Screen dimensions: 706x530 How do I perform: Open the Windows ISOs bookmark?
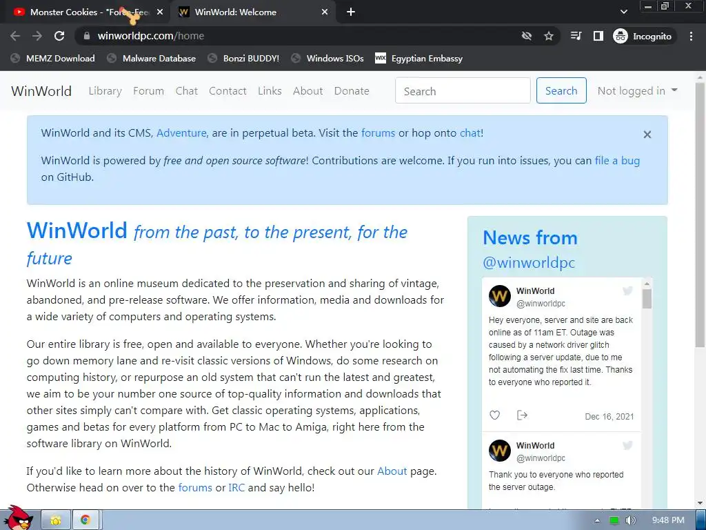click(327, 58)
